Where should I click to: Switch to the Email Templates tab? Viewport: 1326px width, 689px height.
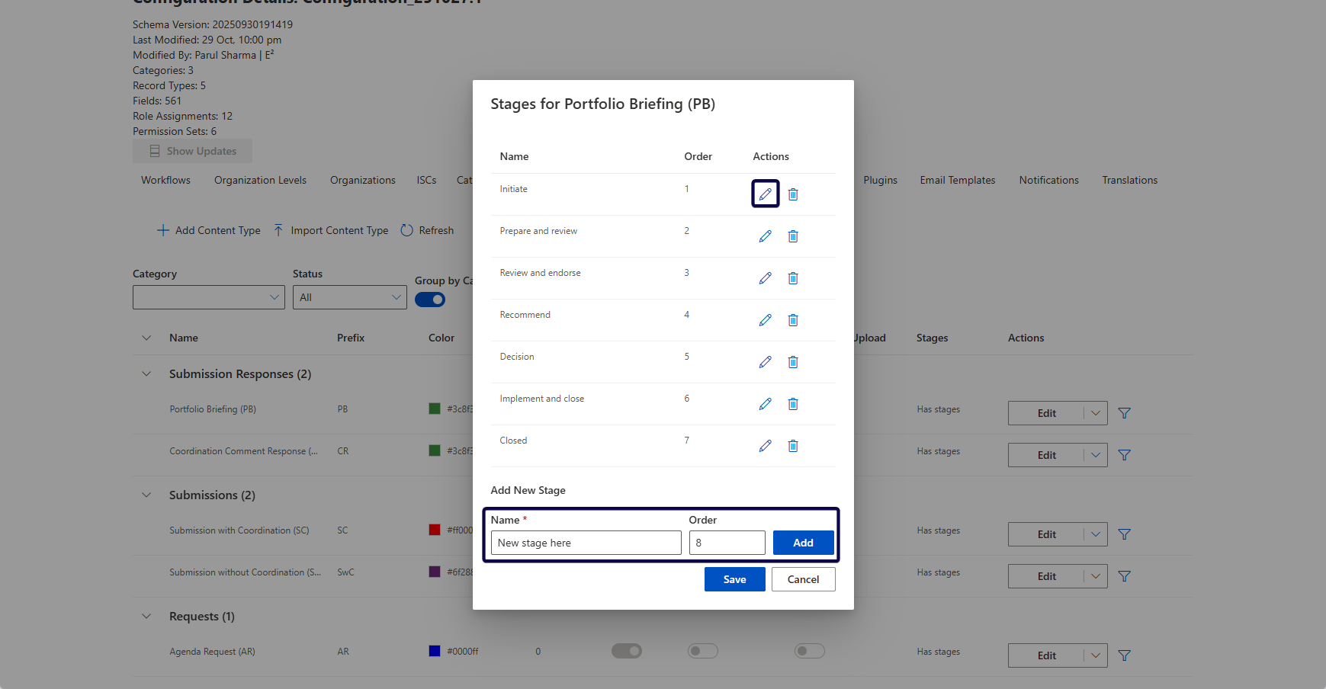(957, 180)
